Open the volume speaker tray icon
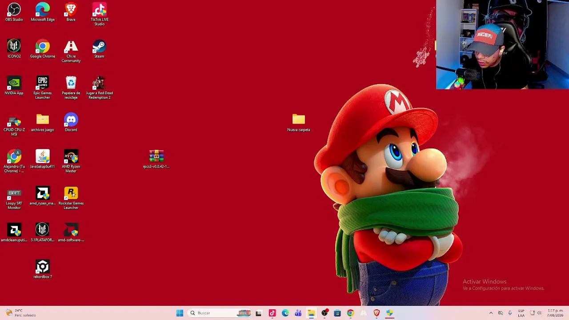 click(539, 313)
